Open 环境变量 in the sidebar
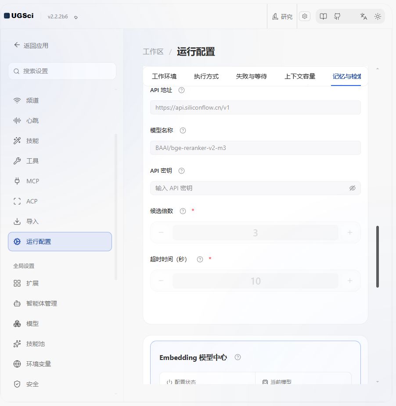 tap(60, 364)
